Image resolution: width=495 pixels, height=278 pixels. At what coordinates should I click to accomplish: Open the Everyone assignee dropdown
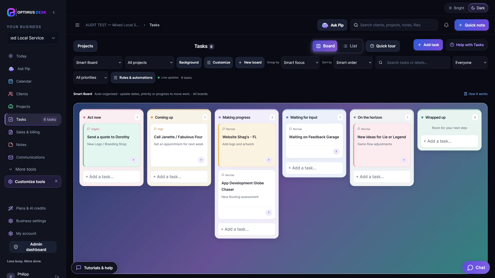pyautogui.click(x=470, y=63)
